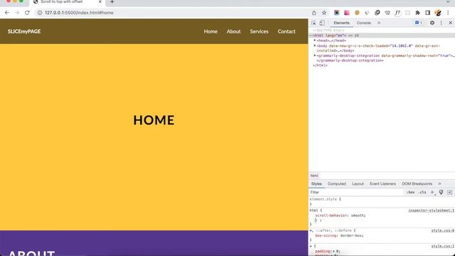Navigate to Contact in page navbar

point(287,31)
